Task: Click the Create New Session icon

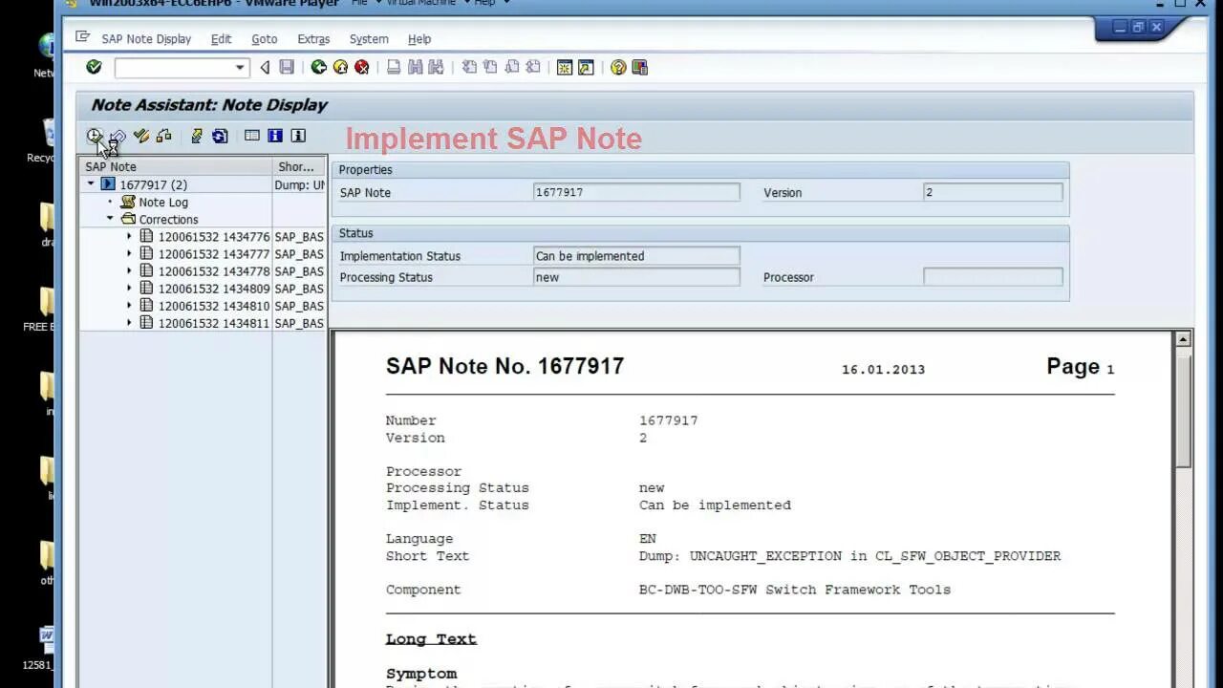Action: point(565,67)
